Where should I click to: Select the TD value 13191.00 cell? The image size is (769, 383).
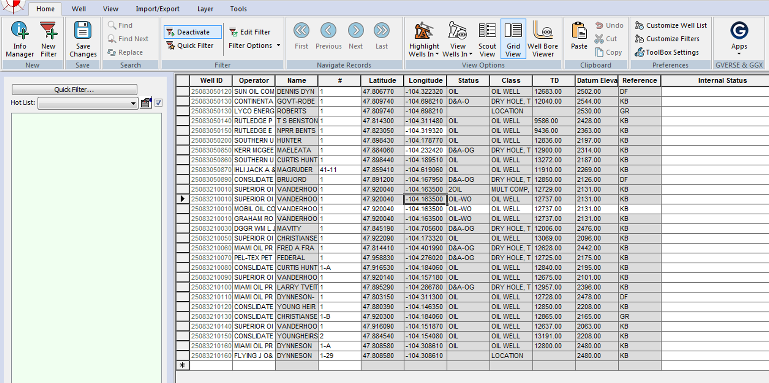click(554, 336)
